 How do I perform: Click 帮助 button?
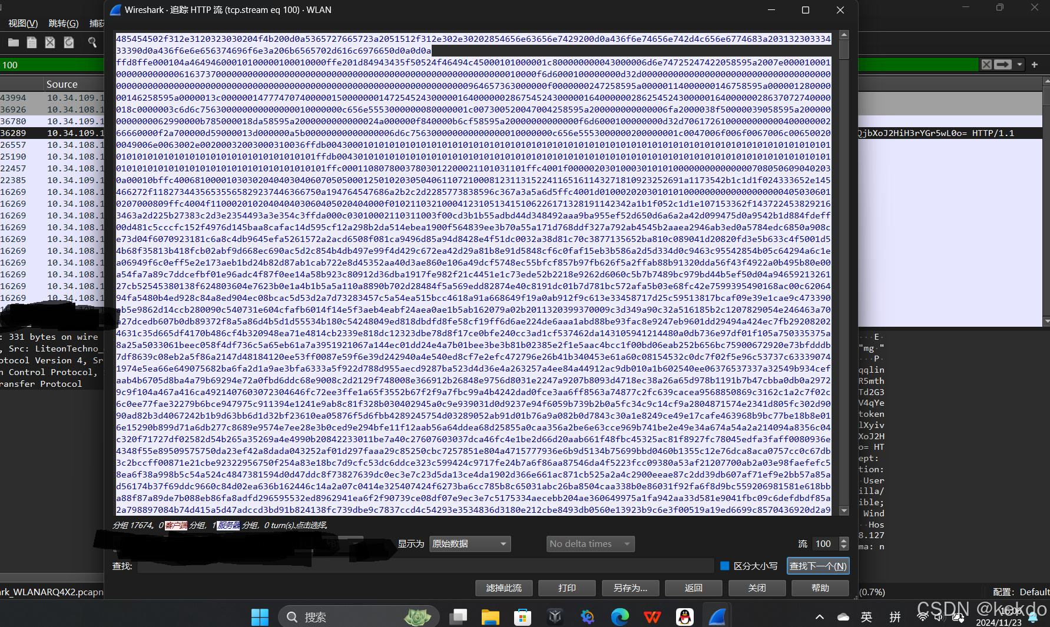tap(820, 588)
